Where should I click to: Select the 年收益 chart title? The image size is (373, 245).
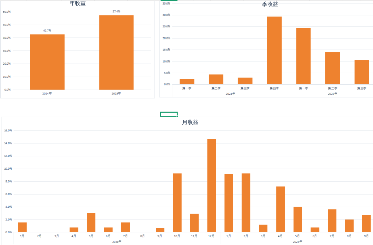(x=78, y=3)
